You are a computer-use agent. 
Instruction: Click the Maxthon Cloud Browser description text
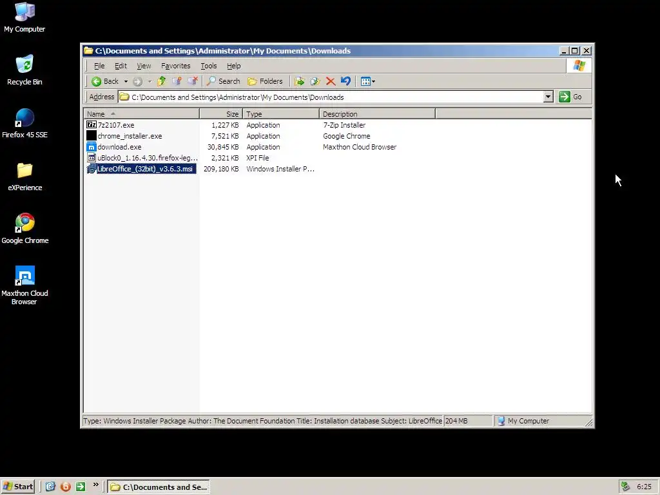tap(360, 147)
